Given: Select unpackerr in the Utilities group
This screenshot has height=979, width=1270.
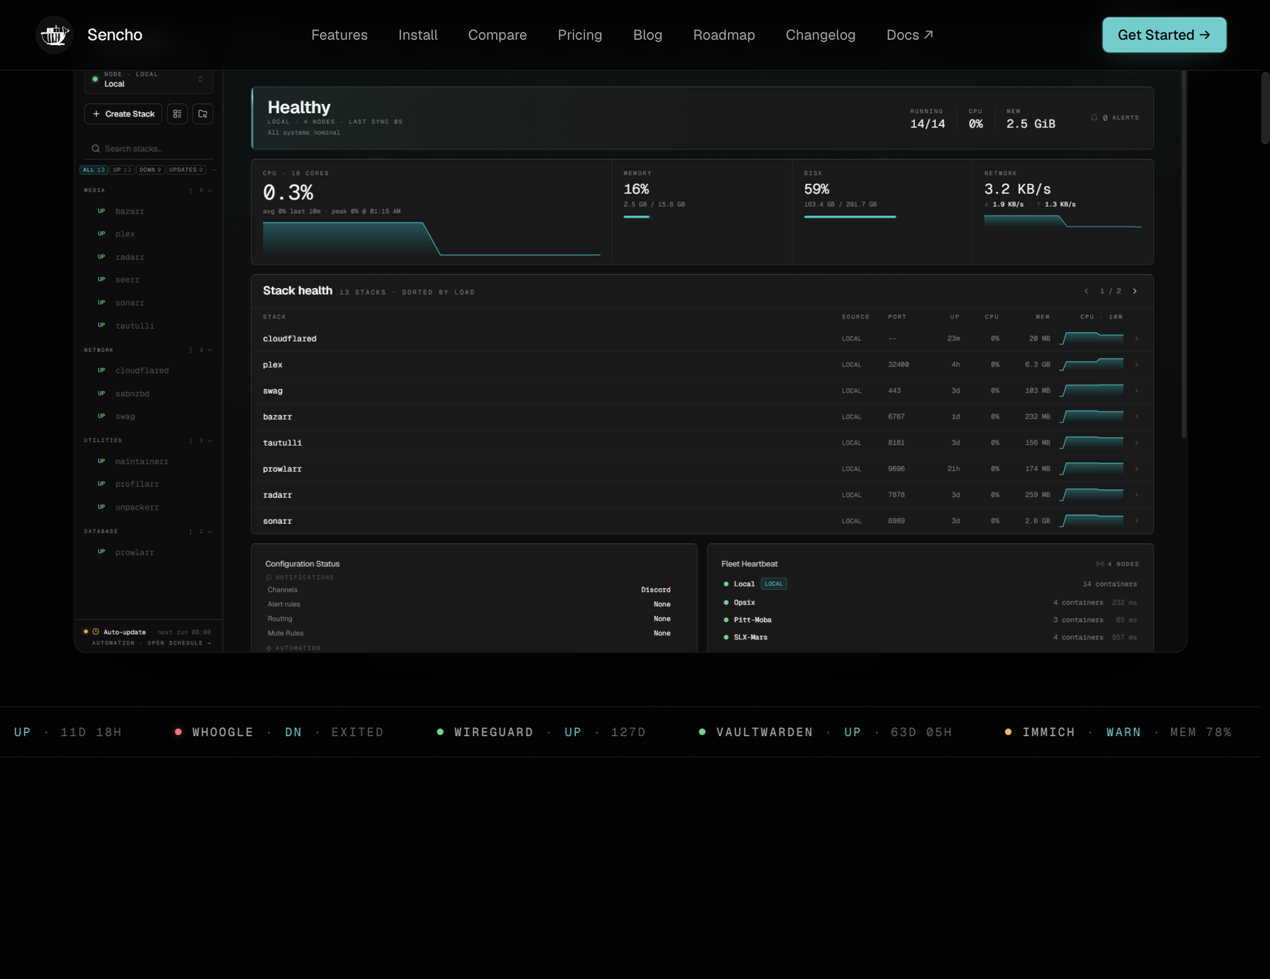Looking at the screenshot, I should [137, 507].
